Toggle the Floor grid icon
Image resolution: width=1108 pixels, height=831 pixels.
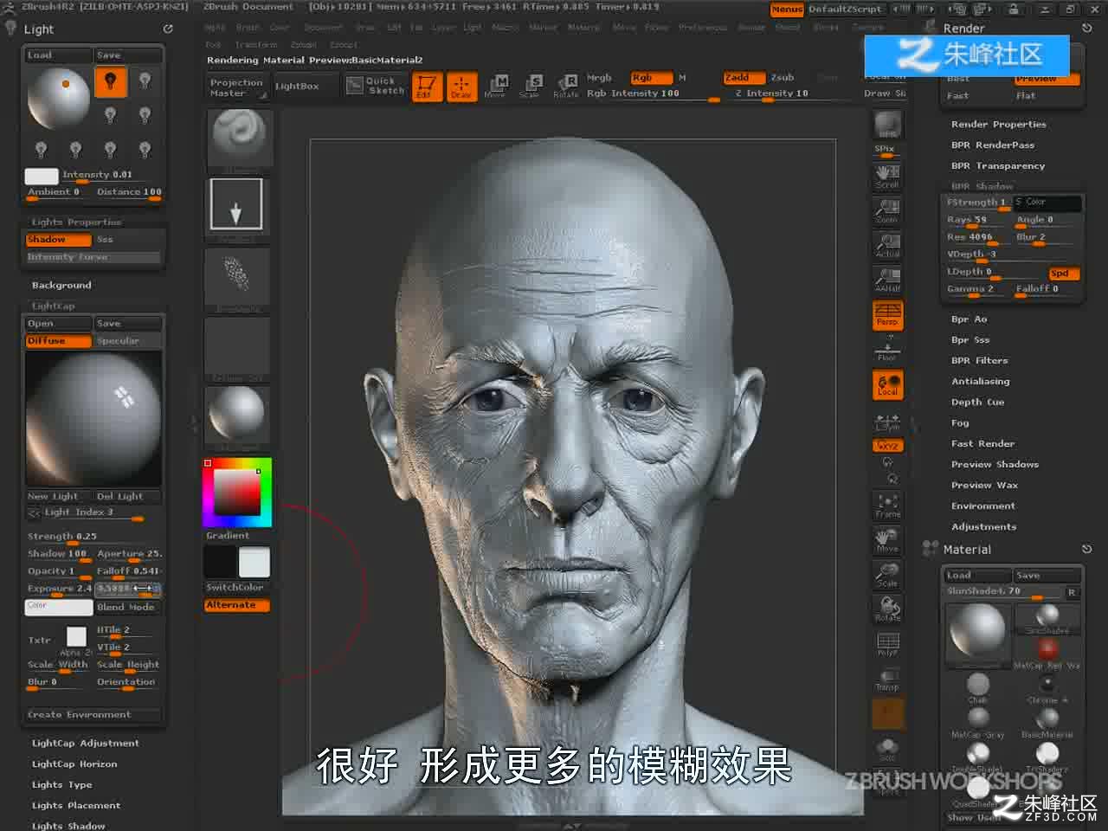(x=887, y=349)
